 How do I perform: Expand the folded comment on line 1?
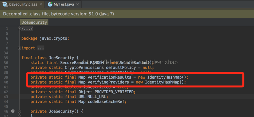tap(19, 29)
